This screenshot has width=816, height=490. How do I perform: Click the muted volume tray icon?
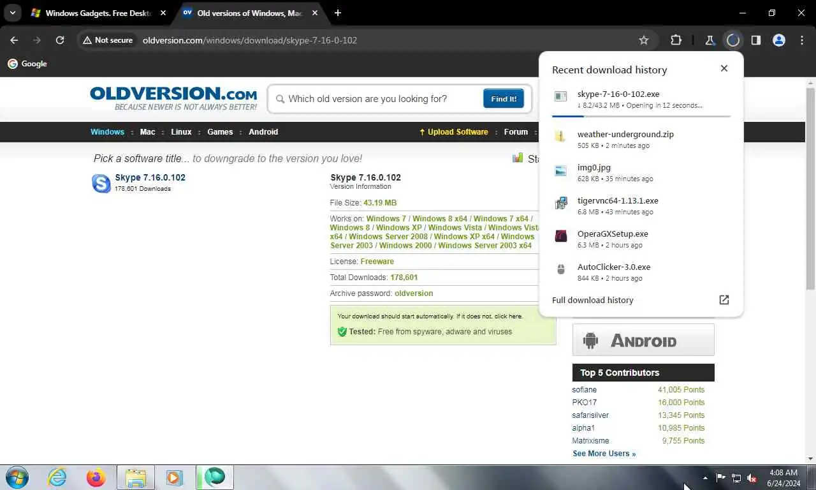[752, 478]
